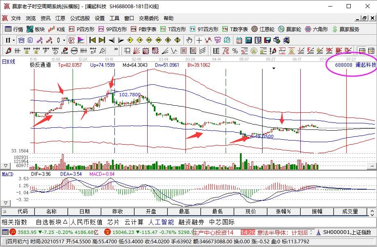This screenshot has width=377, height=247.
Task: Select the red fan lines tool
Action: 137,51
